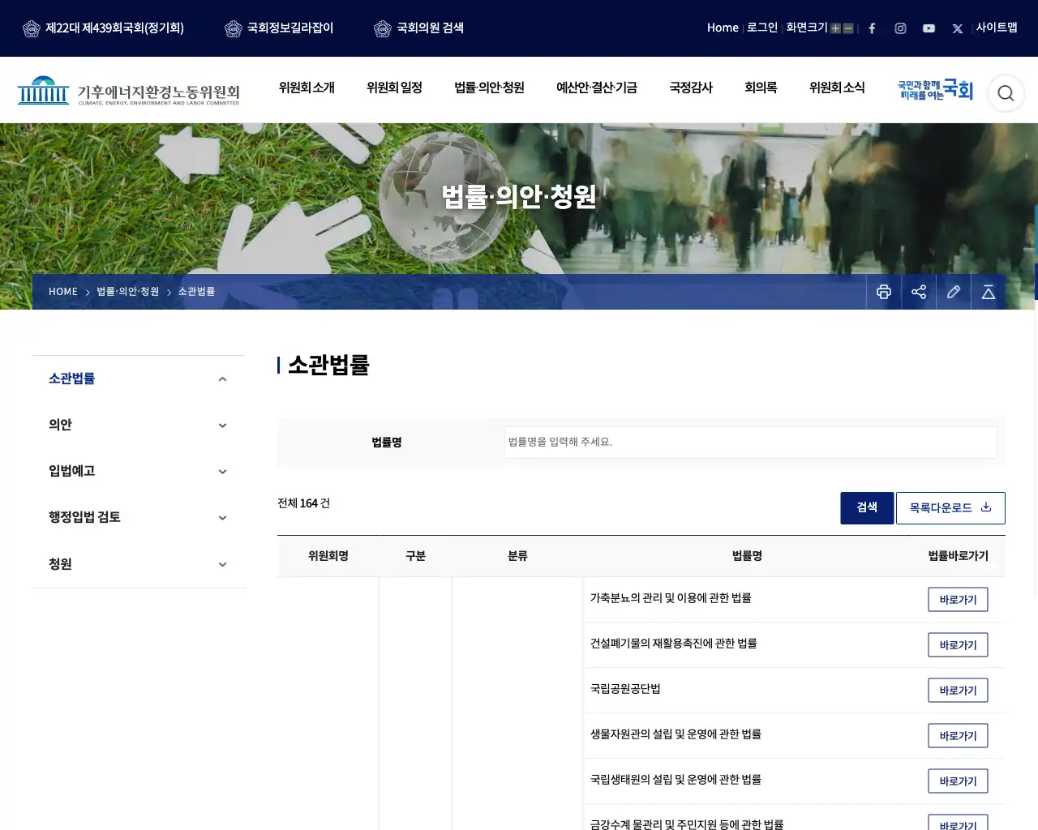Download the list with 목록다운로드
Screen dimensions: 1038x830
pos(950,508)
